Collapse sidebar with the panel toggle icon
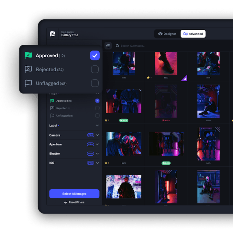The width and height of the screenshot is (233, 233). 108,46
